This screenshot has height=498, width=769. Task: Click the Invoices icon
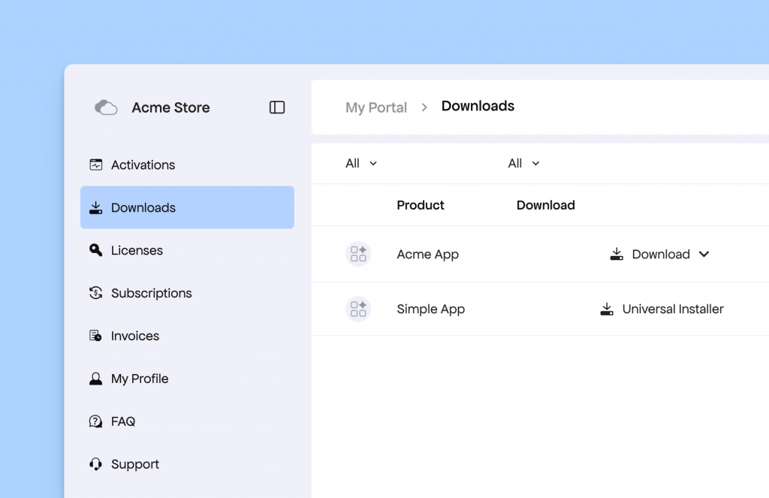click(96, 336)
